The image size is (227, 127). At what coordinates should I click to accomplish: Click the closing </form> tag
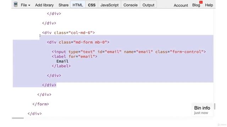tap(41, 104)
